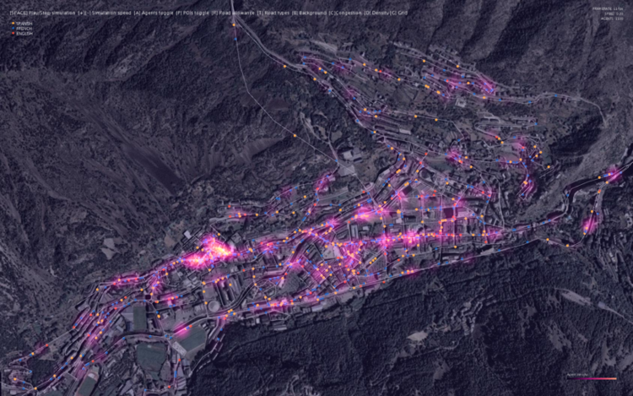Image resolution: width=633 pixels, height=396 pixels.
Task: Click the frame rate readout
Action: [x=608, y=9]
